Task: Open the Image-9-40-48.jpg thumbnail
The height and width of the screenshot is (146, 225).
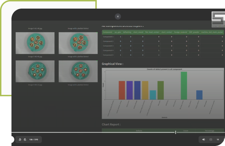Action: coord(35,71)
